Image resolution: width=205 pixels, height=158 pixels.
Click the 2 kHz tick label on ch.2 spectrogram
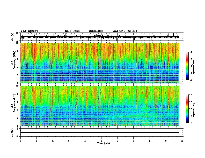coord(18,118)
